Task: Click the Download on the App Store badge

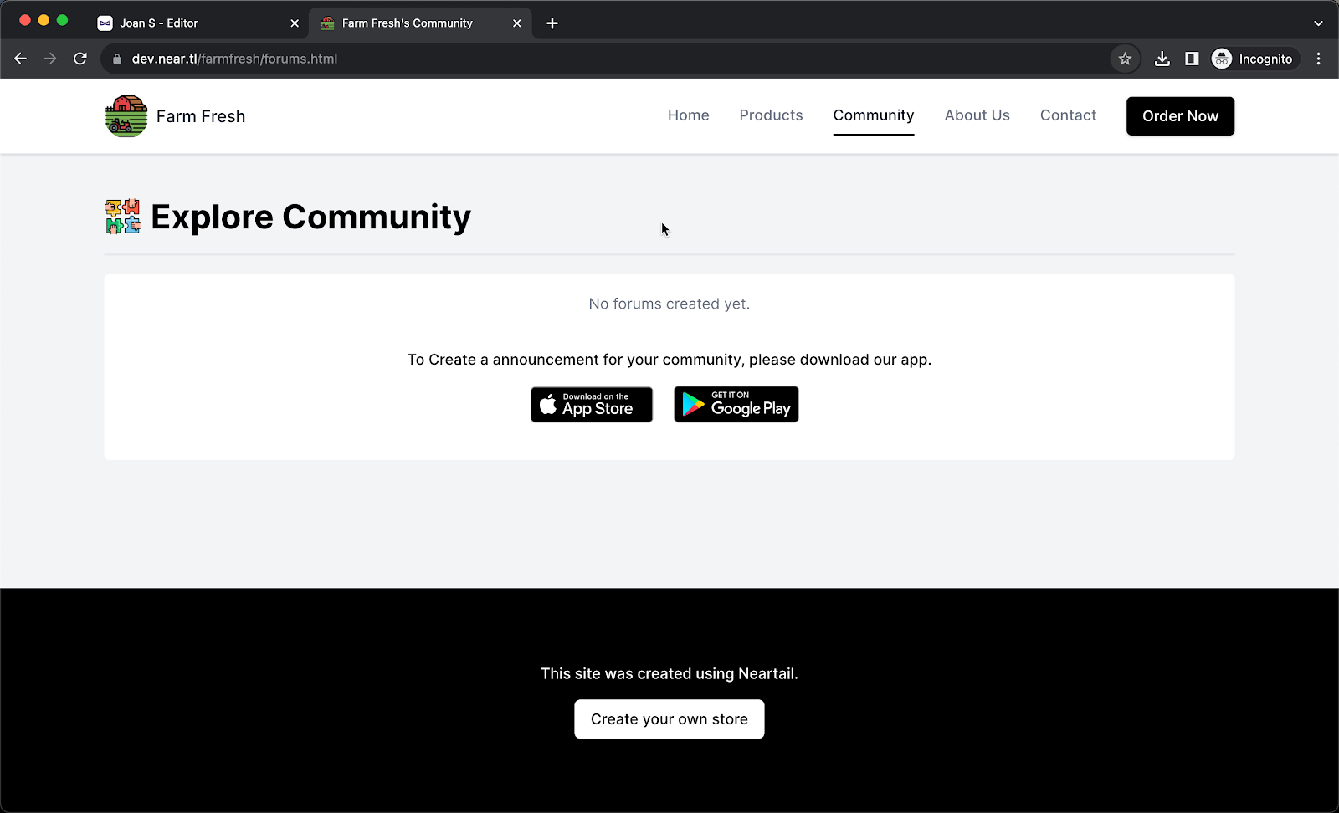Action: [x=591, y=404]
